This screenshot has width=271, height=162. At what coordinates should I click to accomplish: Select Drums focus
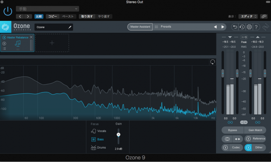tap(98, 148)
